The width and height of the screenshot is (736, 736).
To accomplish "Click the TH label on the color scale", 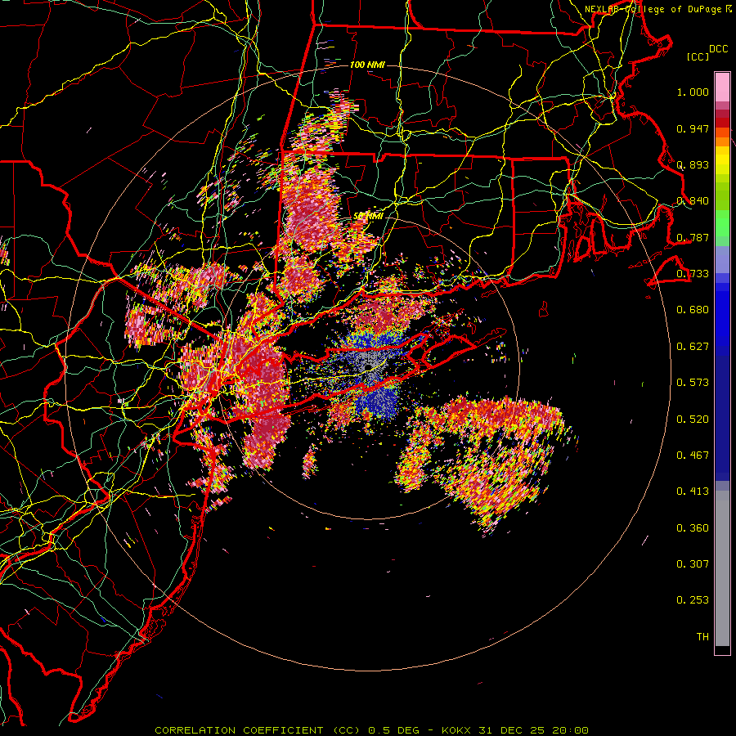I will click(702, 636).
